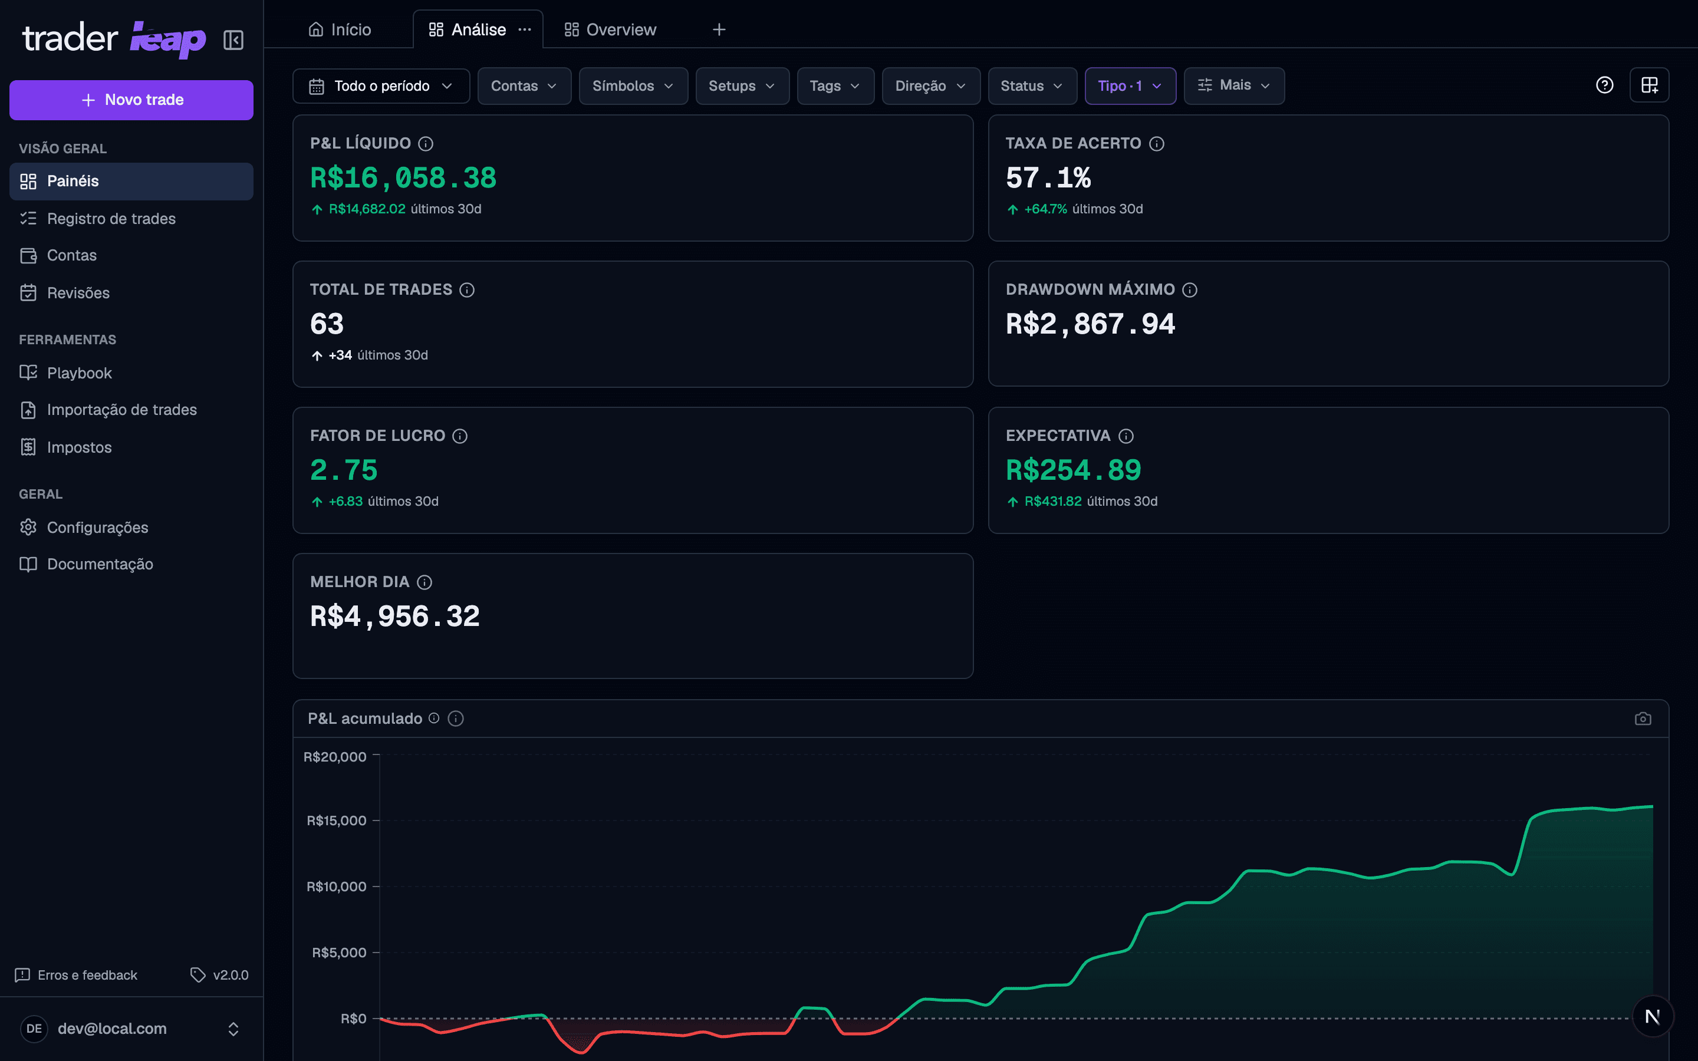The width and height of the screenshot is (1698, 1061).
Task: Click small info icon beside P&L acumulado
Action: 435,718
